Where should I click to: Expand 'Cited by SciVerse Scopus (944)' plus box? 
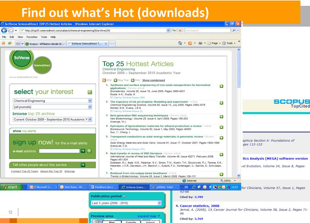111,98
